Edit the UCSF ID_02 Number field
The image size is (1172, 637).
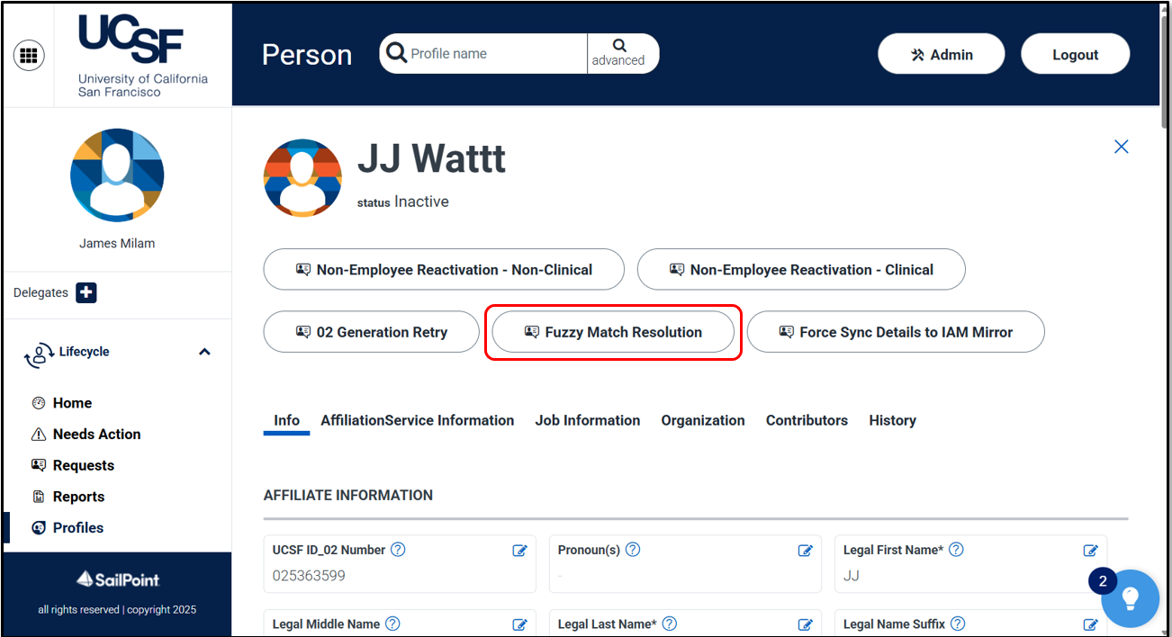pyautogui.click(x=519, y=551)
